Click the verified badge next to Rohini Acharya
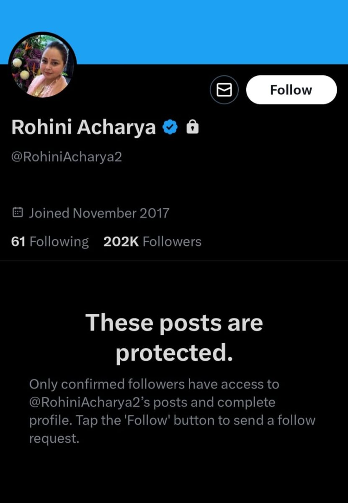The height and width of the screenshot is (503, 348). (170, 126)
